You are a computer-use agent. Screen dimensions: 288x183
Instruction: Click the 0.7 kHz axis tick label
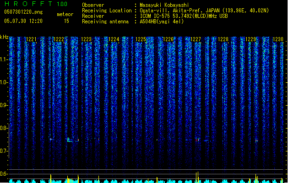pos(4,151)
